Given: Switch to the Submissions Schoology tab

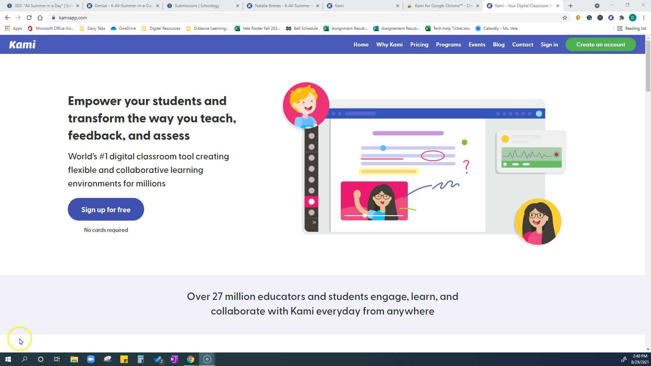Looking at the screenshot, I should [197, 6].
